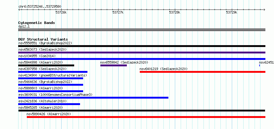Click the DGV Structural Variants track title
274x129 pixels.
click(x=43, y=39)
